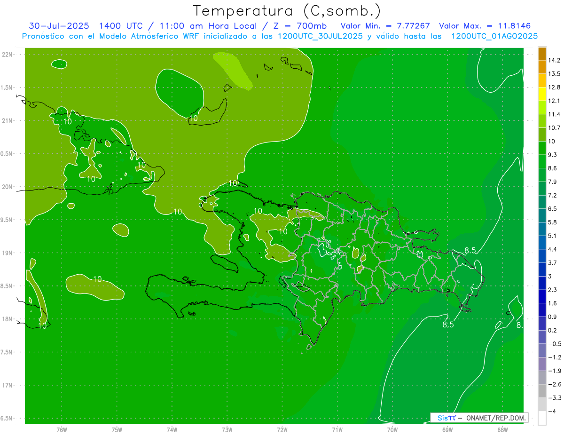Click '11:00 am Hora Local' text

(x=211, y=25)
